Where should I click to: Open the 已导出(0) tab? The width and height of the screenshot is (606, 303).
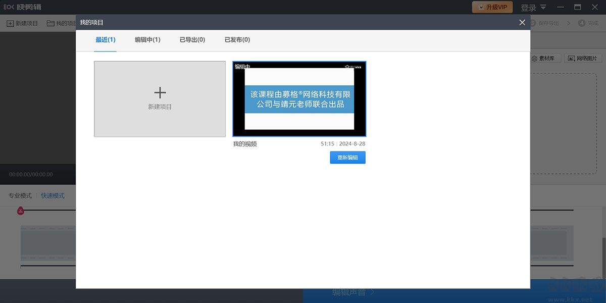click(x=192, y=39)
